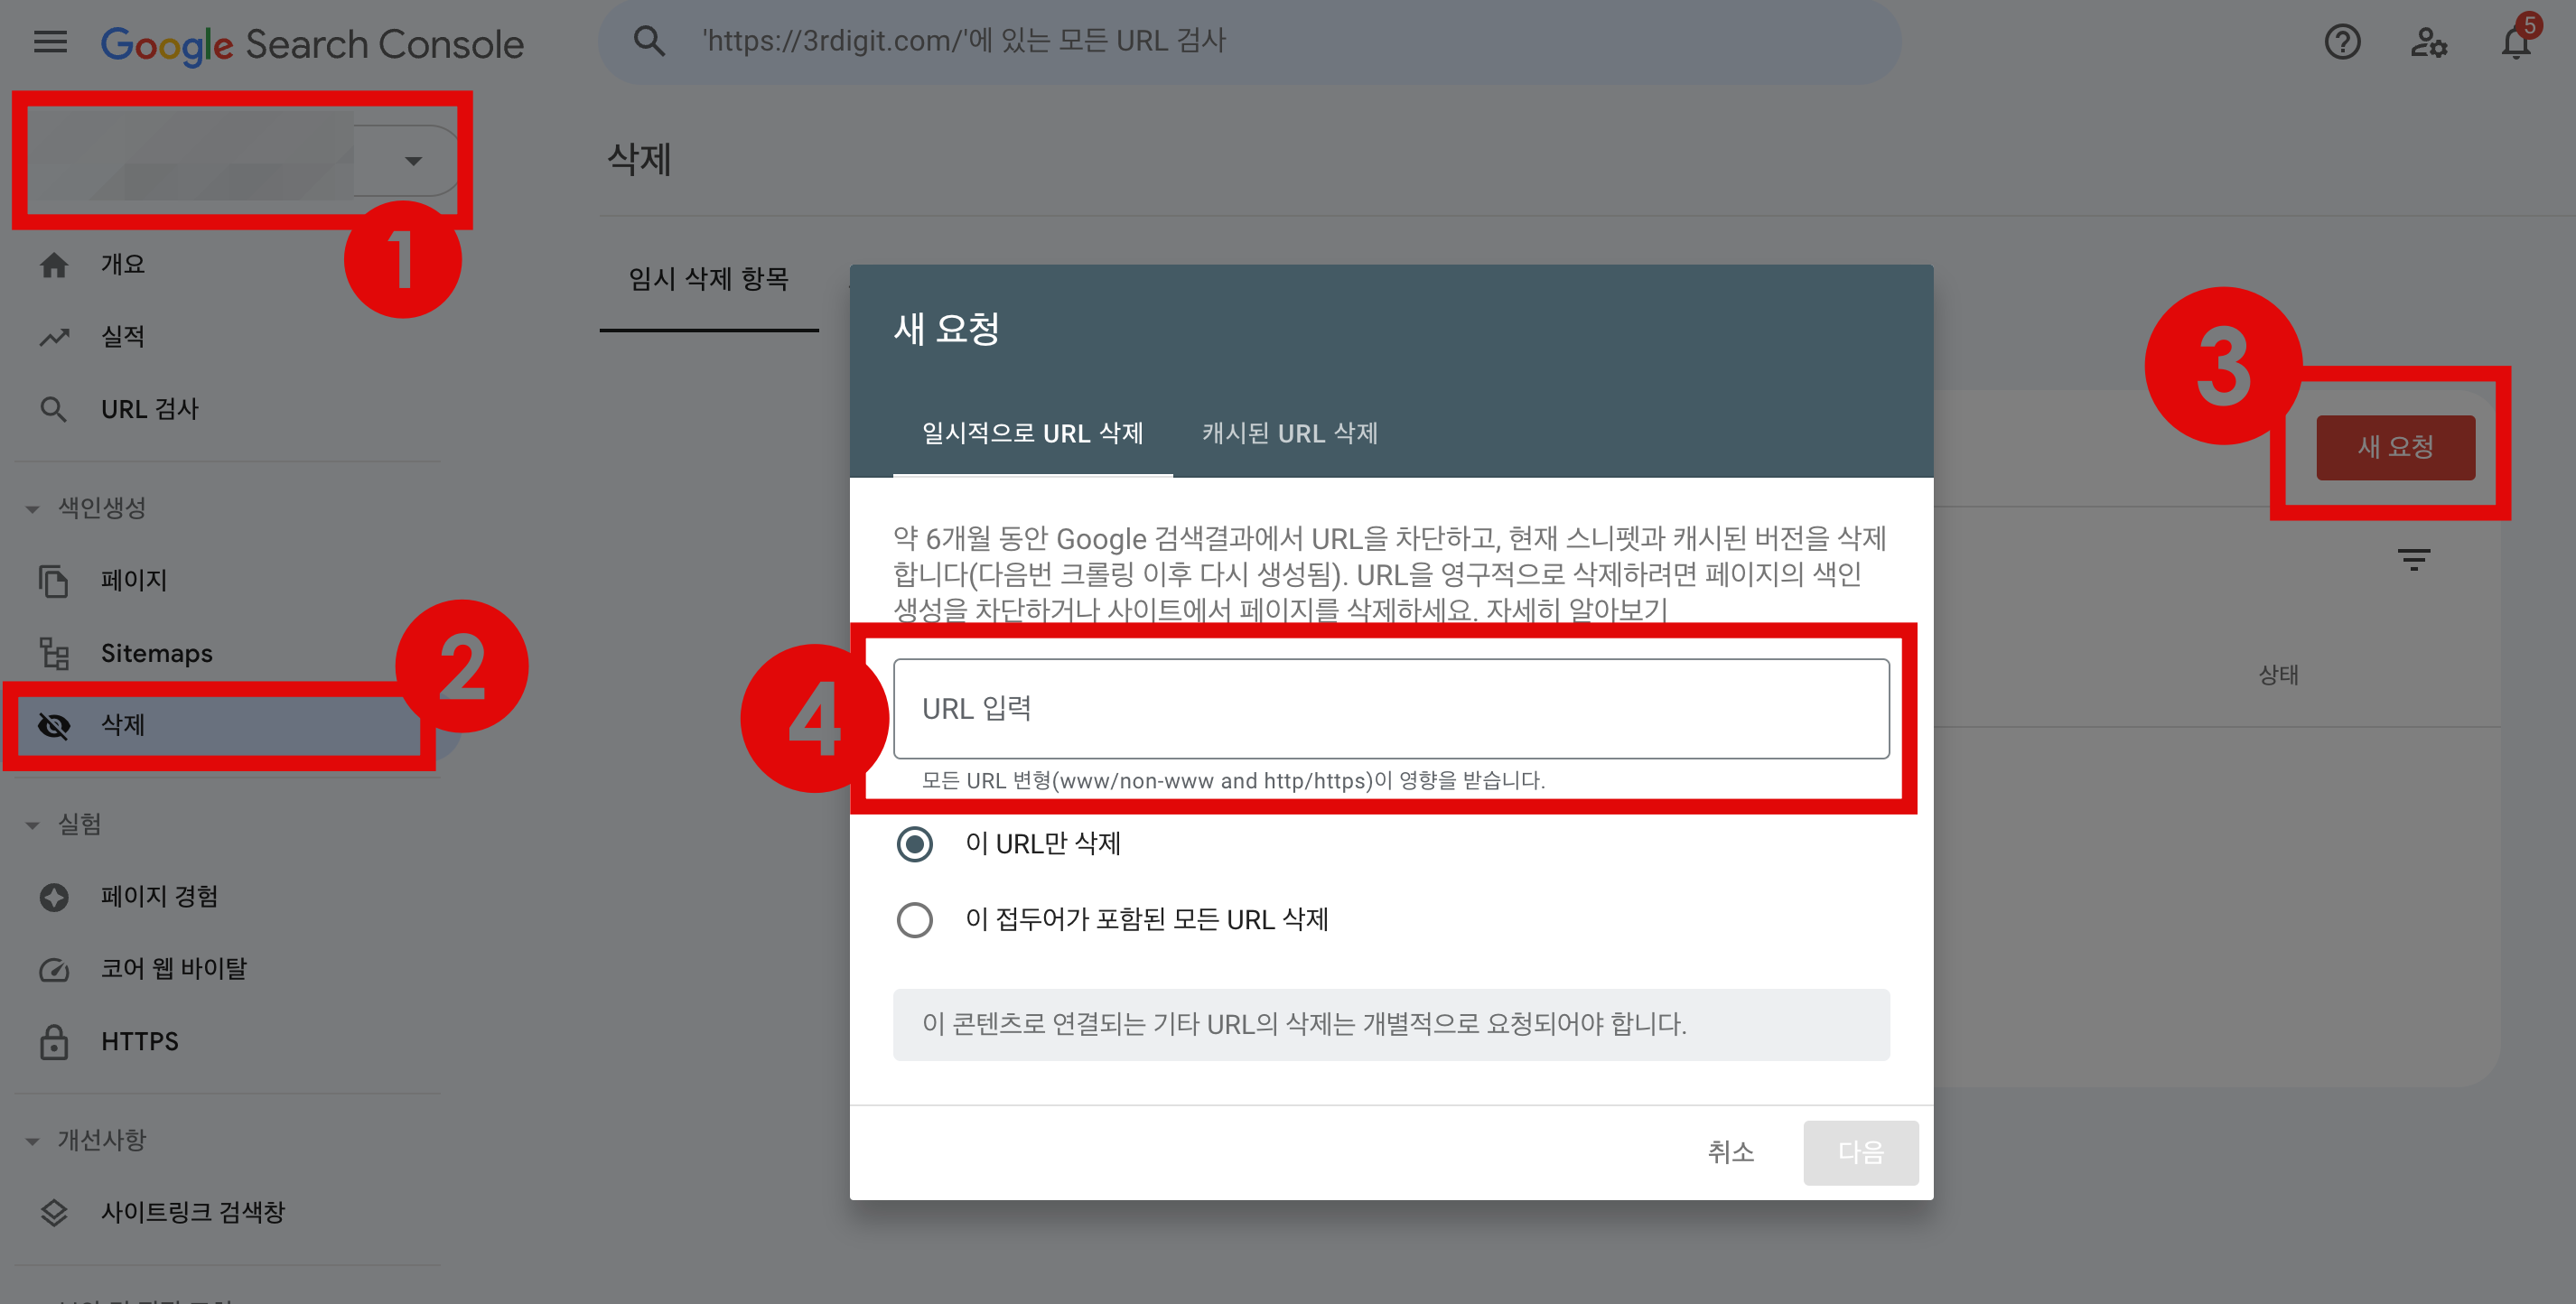Click the sitemap icon beside Sitemaps
The image size is (2576, 1304).
click(x=54, y=653)
